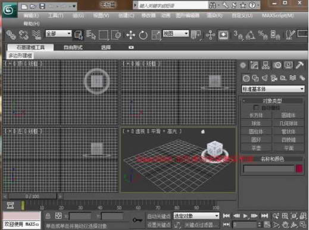Toggle the Angle Snap icon
Viewport: 309px width, 230px height.
[250, 35]
